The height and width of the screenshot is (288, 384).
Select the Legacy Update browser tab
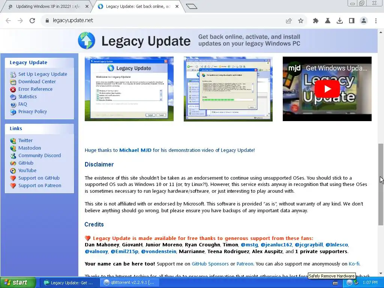pyautogui.click(x=138, y=7)
